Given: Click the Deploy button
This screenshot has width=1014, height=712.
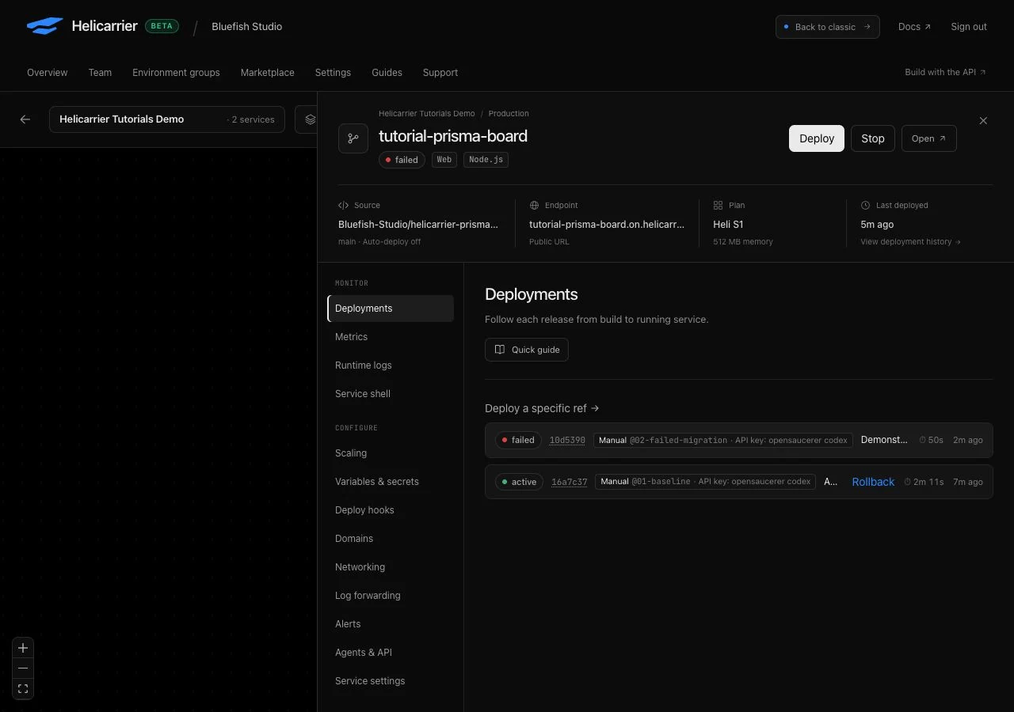Looking at the screenshot, I should click(x=817, y=138).
